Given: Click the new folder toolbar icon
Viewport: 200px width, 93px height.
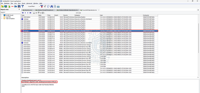Looking at the screenshot, I should coord(2,6).
